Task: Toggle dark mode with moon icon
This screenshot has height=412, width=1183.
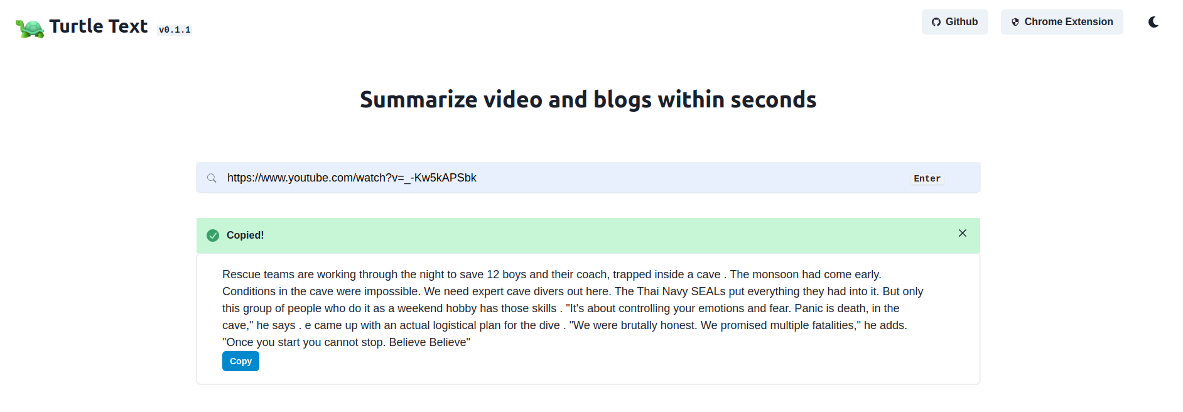Action: click(1153, 22)
